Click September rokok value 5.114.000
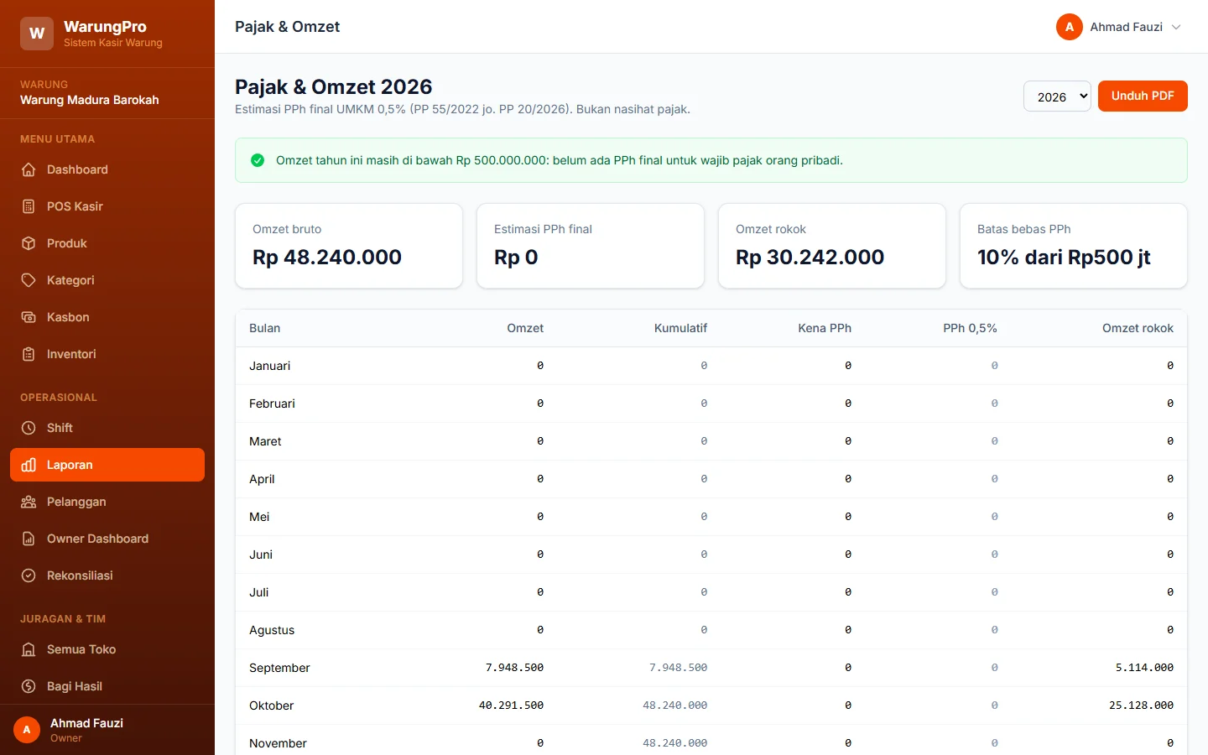 pos(1144,668)
